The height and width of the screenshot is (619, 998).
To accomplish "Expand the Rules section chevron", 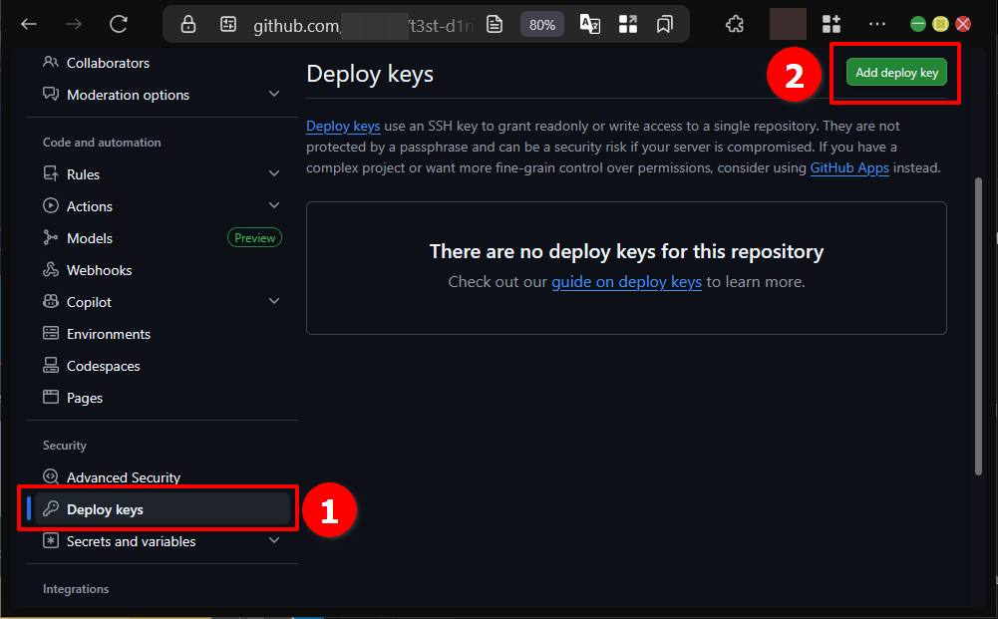I will click(274, 174).
